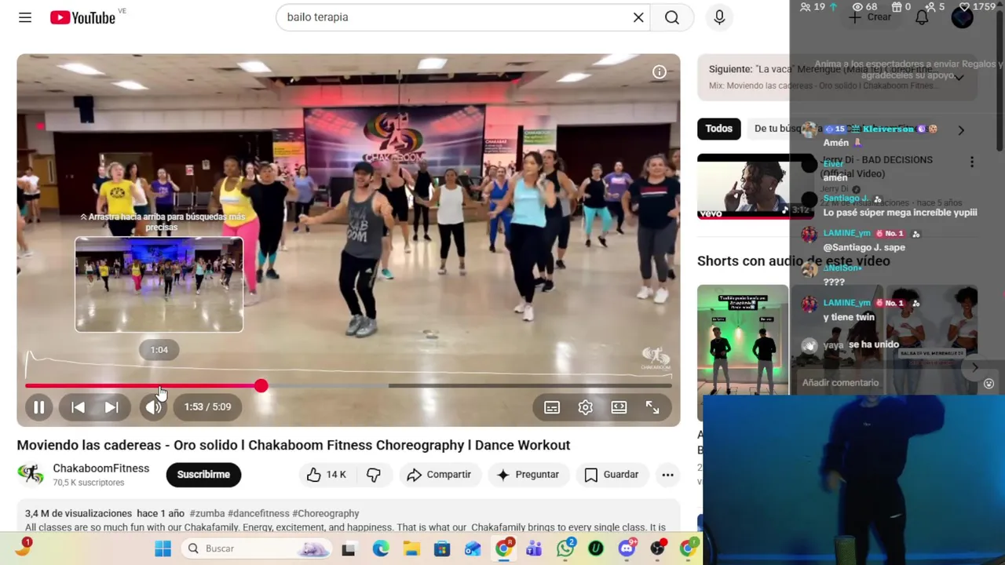The width and height of the screenshot is (1005, 565).
Task: Click the video title Moviendo las cadereas
Action: click(x=294, y=445)
